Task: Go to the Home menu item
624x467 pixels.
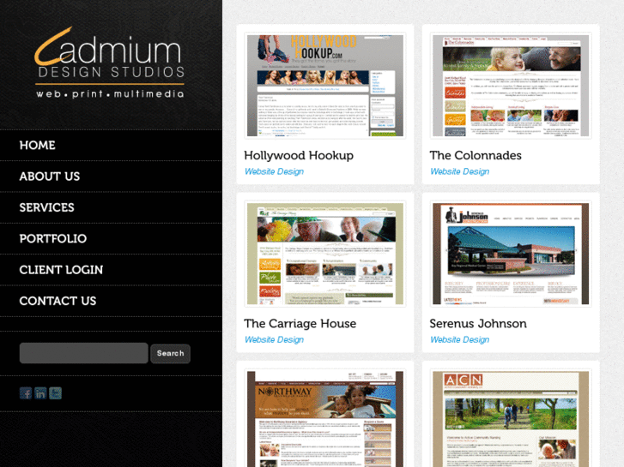Action: [x=38, y=145]
